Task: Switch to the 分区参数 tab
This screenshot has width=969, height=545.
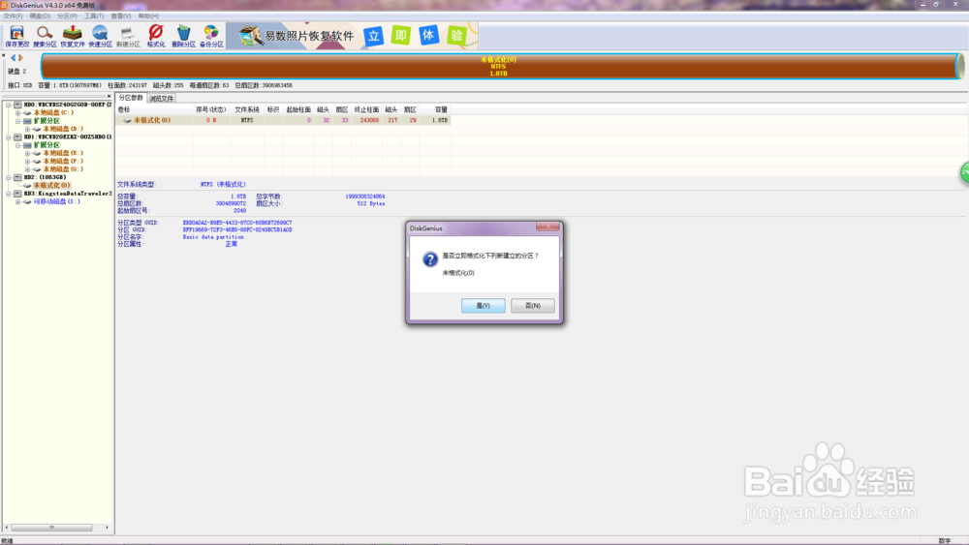Action: (131, 98)
